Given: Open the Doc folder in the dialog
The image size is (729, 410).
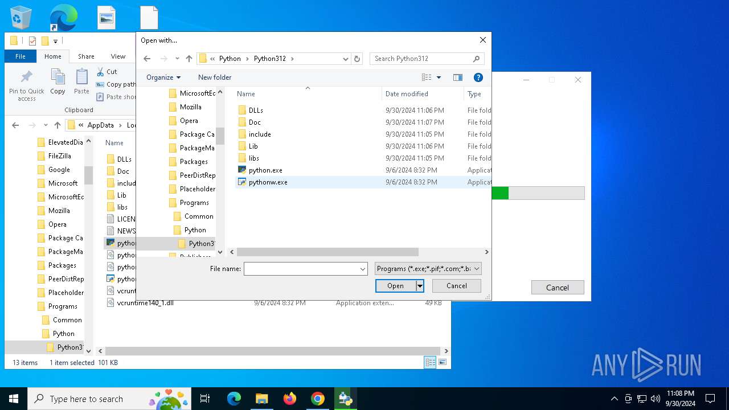Looking at the screenshot, I should click(255, 122).
